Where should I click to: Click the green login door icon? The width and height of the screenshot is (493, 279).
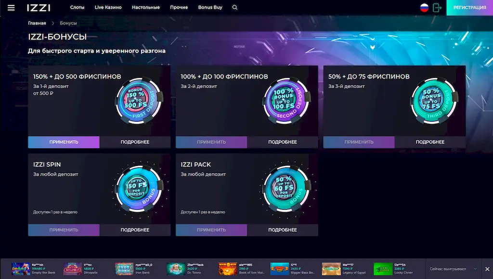tap(437, 8)
